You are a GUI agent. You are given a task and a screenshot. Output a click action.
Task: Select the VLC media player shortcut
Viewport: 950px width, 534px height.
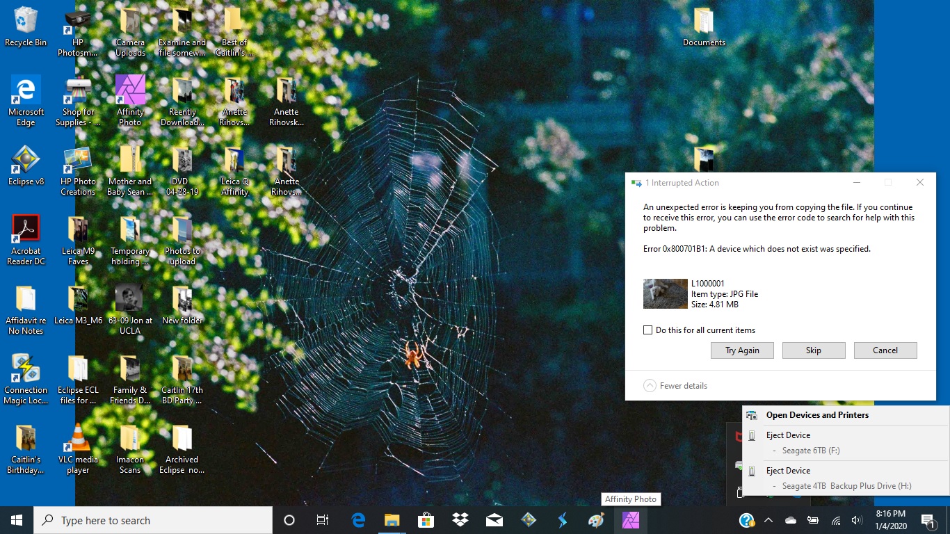click(x=78, y=449)
